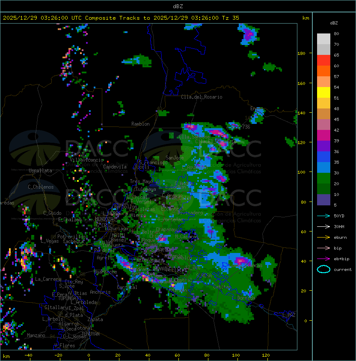Click the '-40' km tick on bottom axis

point(28,355)
